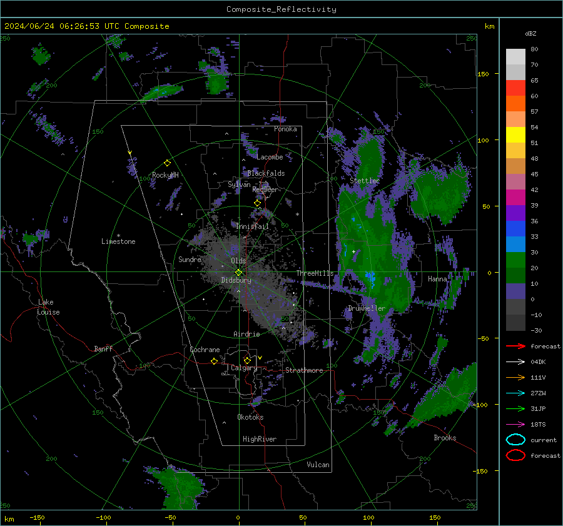This screenshot has height=526, width=563.
Task: Select the RedDeer label on map
Action: pos(265,190)
